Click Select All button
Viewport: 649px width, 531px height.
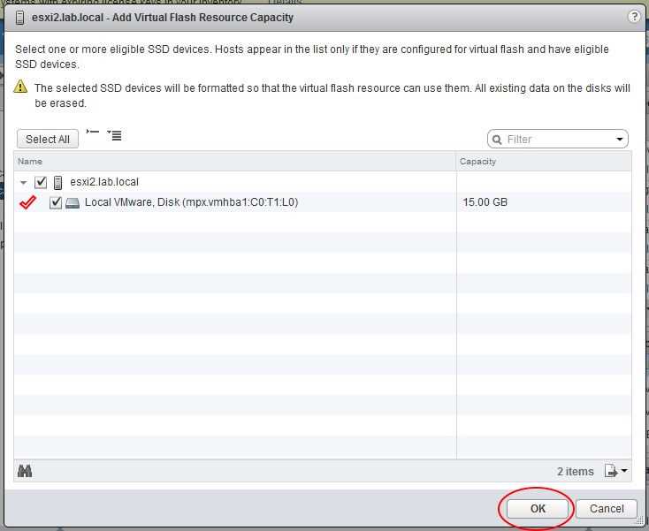(48, 139)
